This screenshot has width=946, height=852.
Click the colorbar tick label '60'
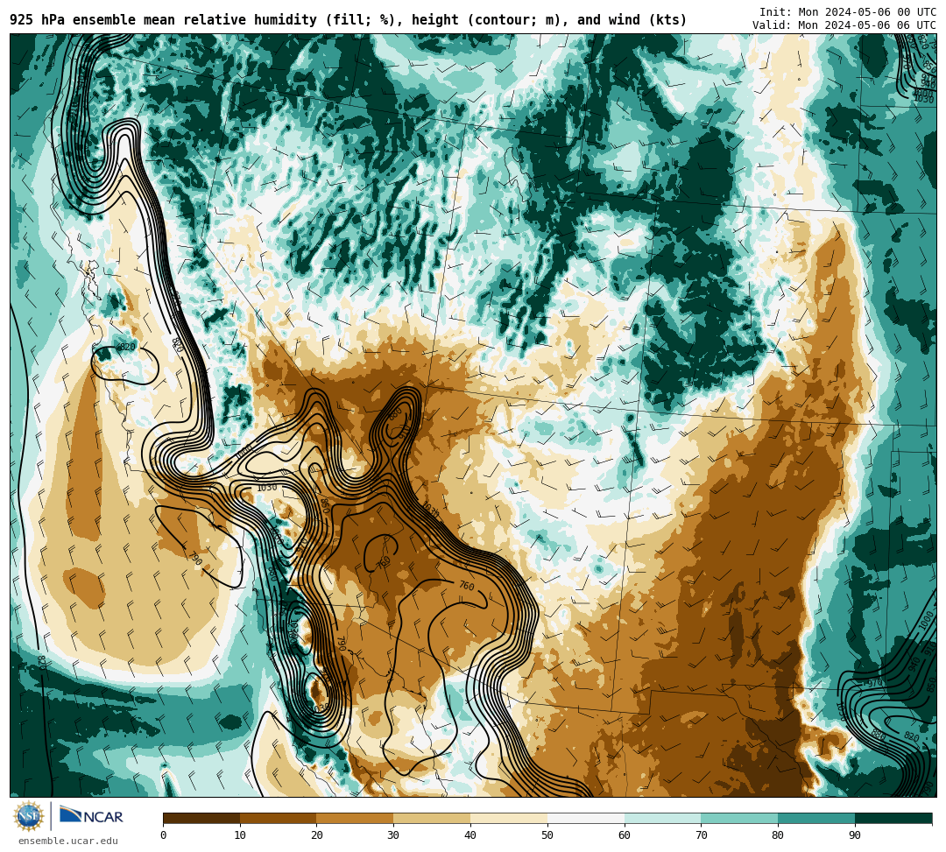pos(625,835)
